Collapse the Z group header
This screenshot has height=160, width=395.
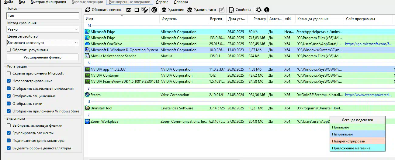pos(89,115)
